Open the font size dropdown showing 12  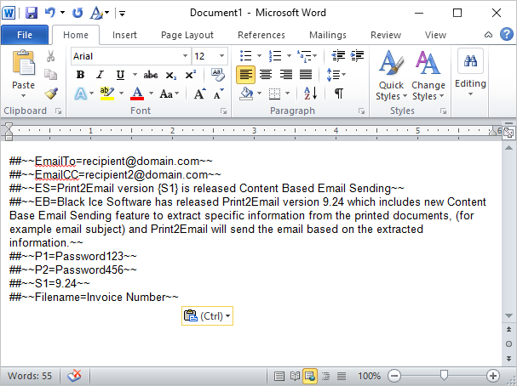pyautogui.click(x=210, y=56)
